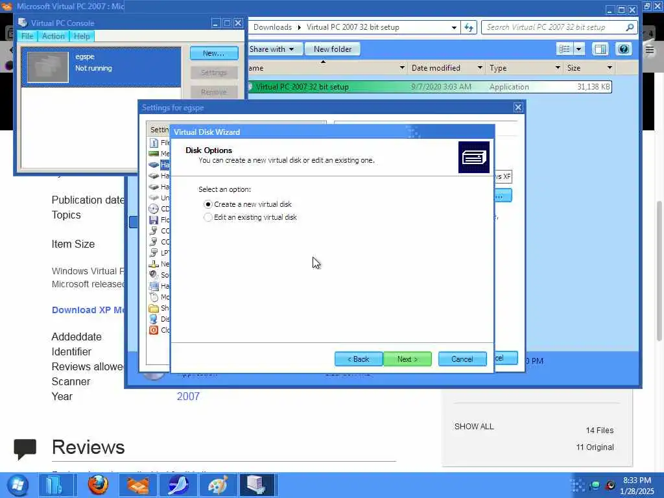
Task: Click the Mouse settings icon
Action: (x=154, y=297)
